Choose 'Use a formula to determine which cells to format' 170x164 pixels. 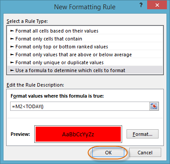click(85, 70)
